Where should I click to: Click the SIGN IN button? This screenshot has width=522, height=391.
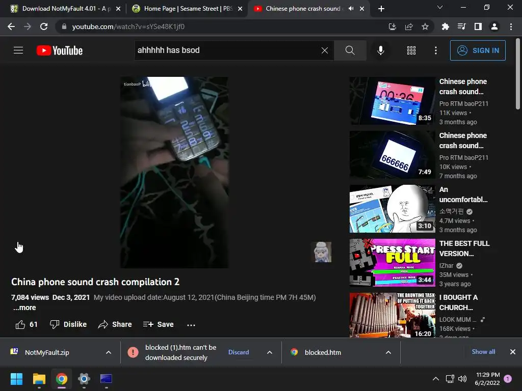pyautogui.click(x=478, y=50)
